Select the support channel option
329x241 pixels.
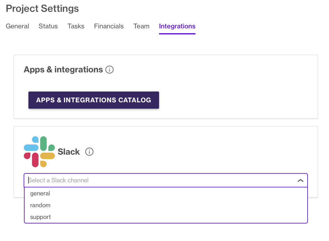tap(166, 217)
